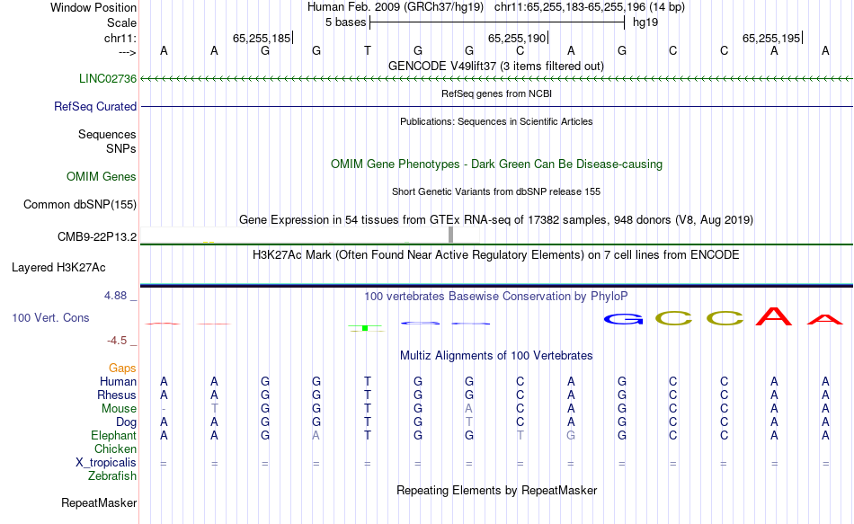This screenshot has height=524, width=854.
Task: Click the LINC02736 gene label
Action: [107, 78]
